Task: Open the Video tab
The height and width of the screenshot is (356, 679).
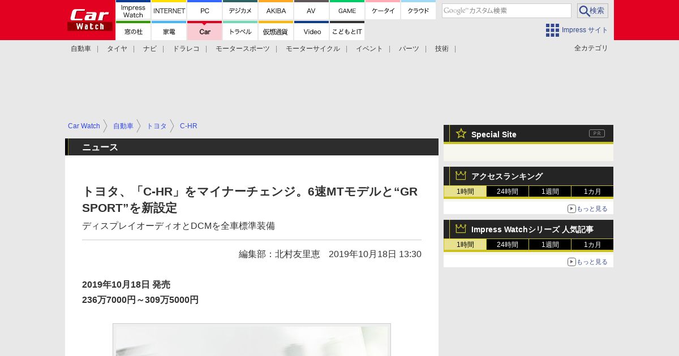Action: pyautogui.click(x=311, y=31)
